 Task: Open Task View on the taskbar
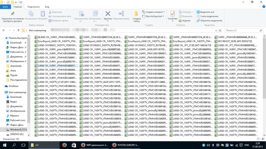[x=23, y=145]
